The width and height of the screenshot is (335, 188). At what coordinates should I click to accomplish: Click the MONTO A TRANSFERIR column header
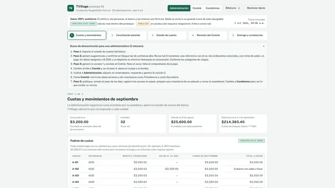click(x=135, y=156)
